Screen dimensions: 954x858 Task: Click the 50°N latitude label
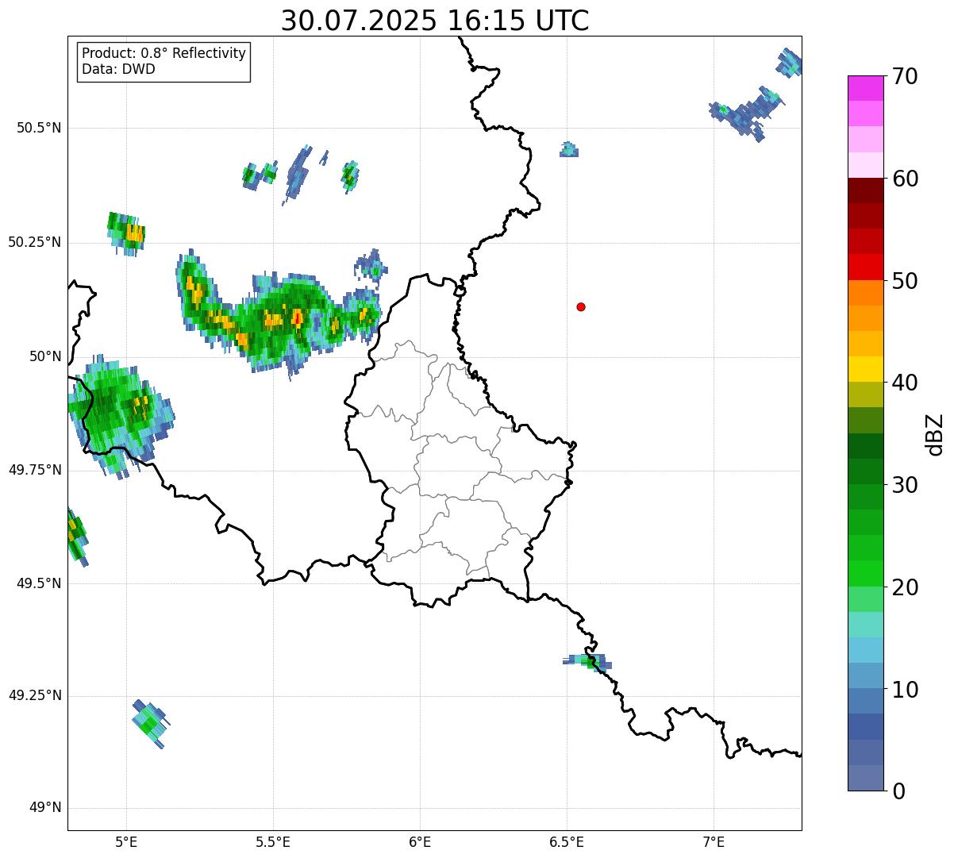tap(45, 356)
